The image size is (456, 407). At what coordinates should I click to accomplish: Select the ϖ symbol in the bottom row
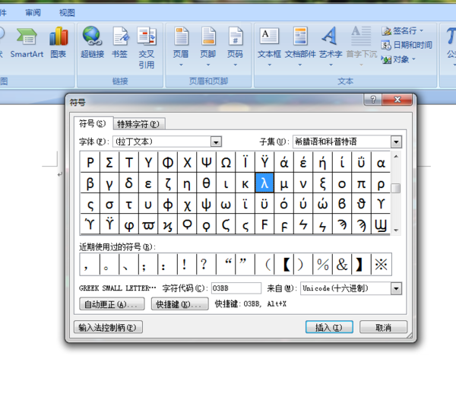tap(148, 224)
